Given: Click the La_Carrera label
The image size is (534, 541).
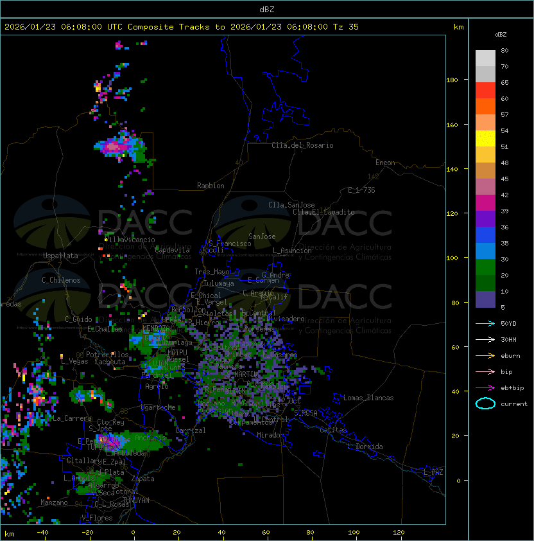Looking at the screenshot, I should pos(72,418).
